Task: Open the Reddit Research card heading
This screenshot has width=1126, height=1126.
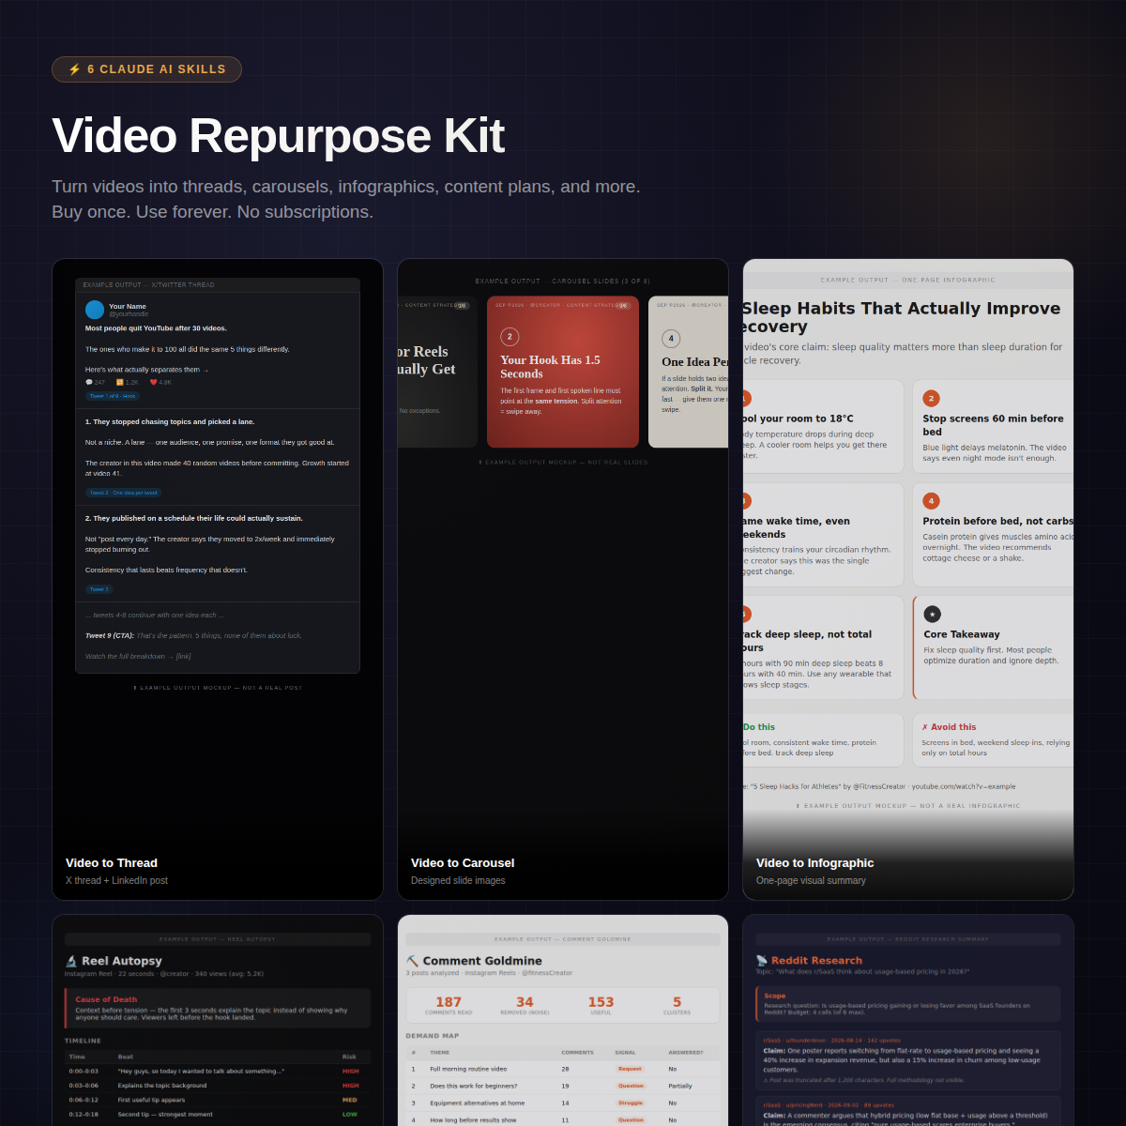Action: coord(816,962)
